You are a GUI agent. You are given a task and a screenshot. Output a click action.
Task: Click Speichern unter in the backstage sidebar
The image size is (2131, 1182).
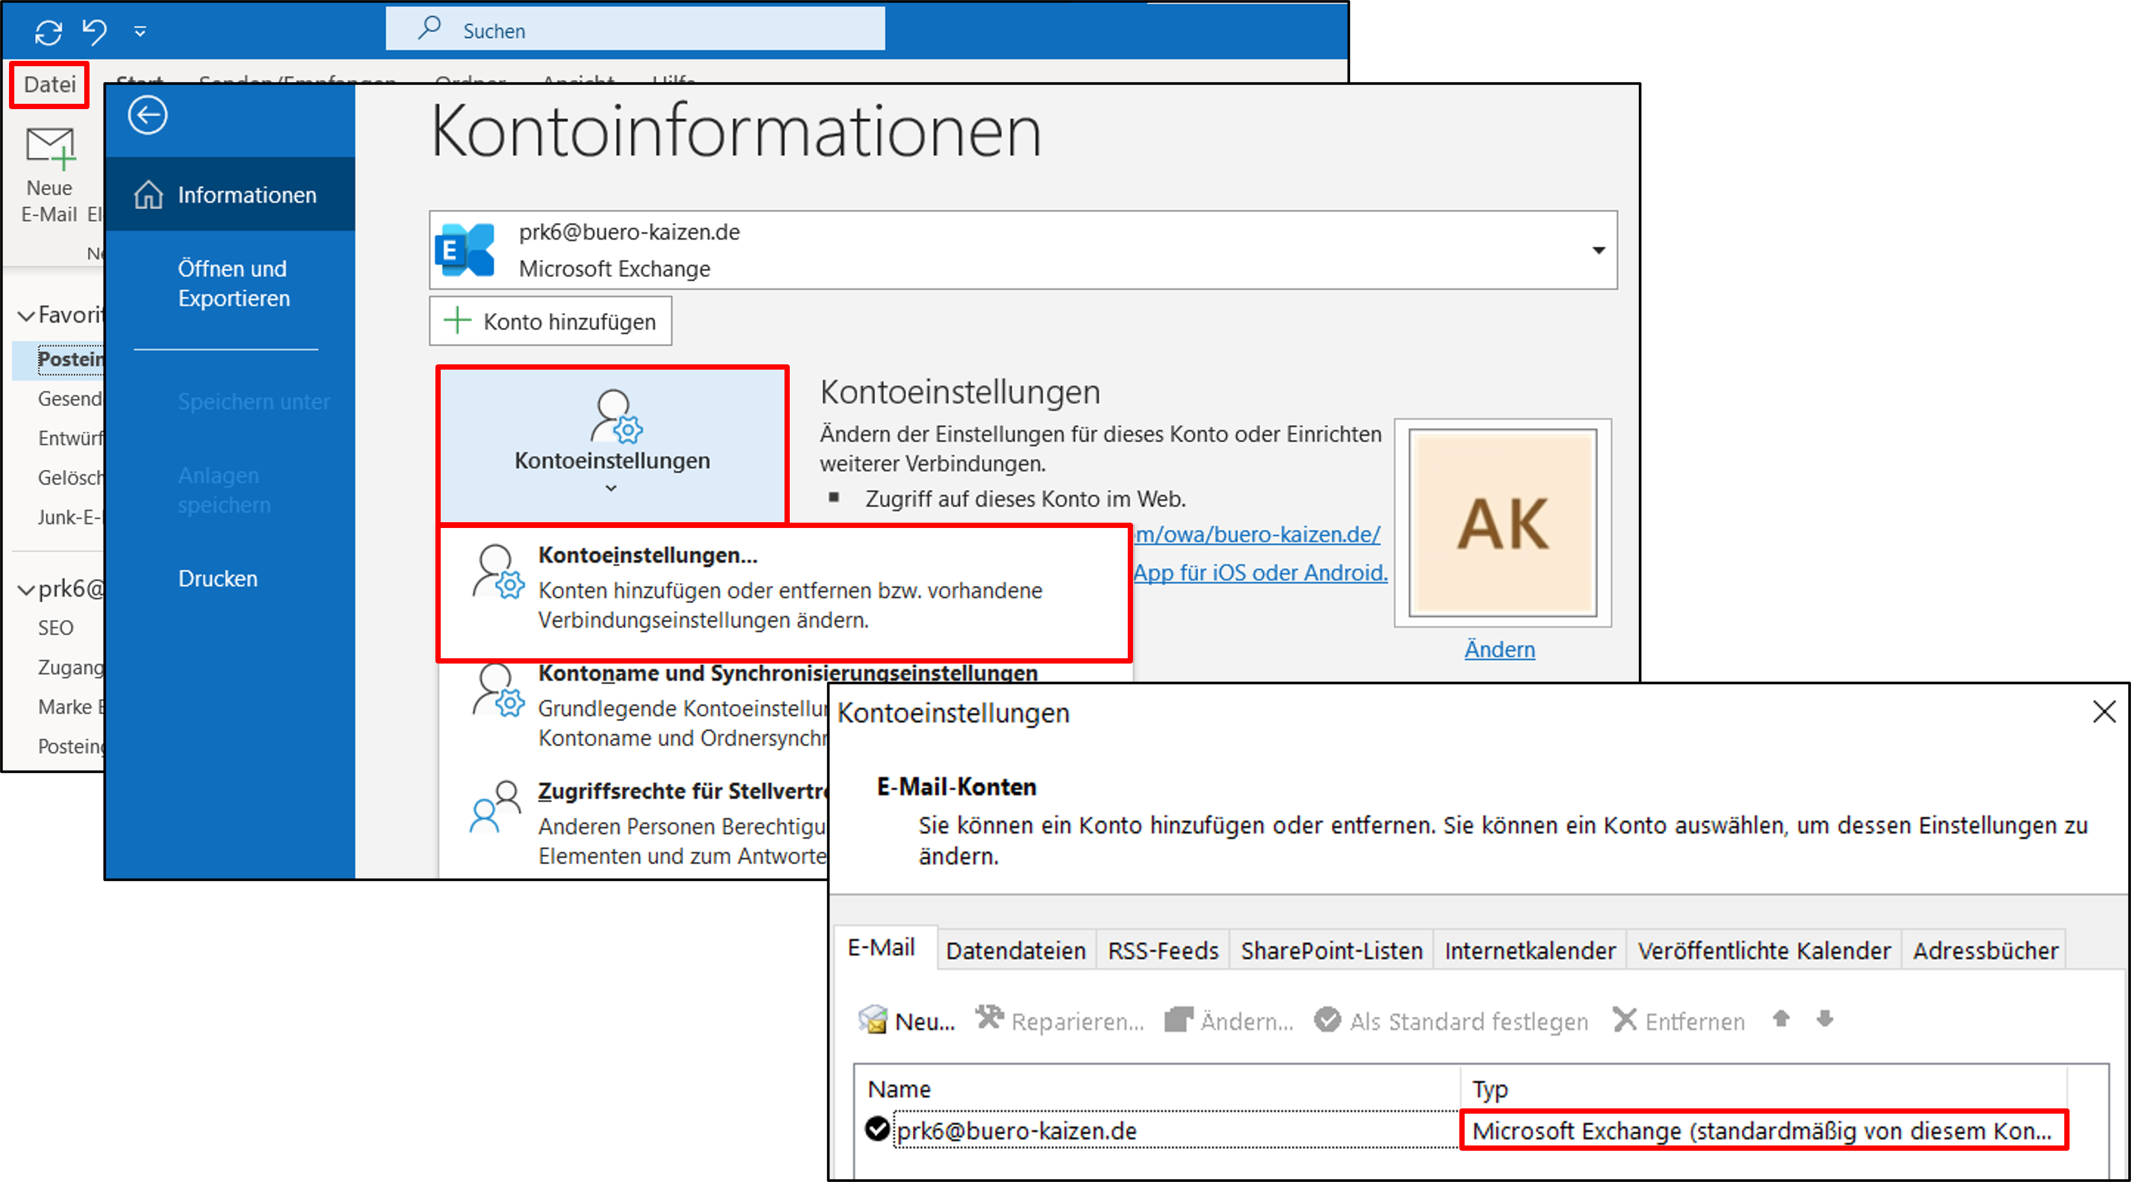pos(253,402)
